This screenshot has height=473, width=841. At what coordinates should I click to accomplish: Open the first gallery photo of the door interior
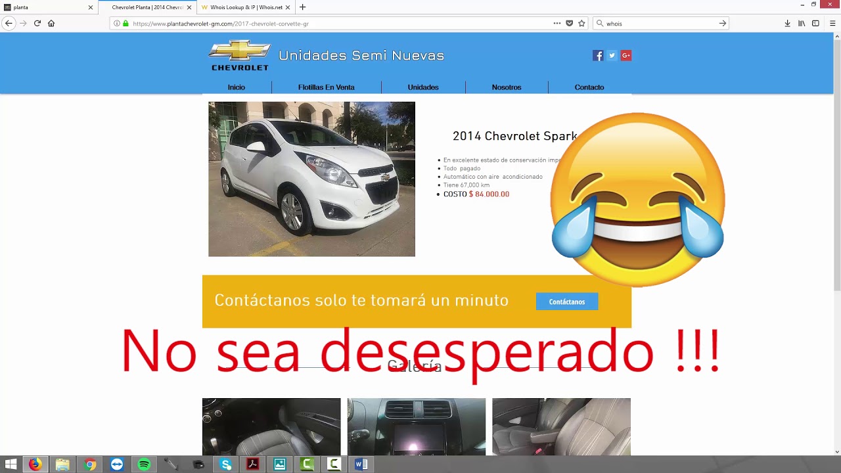(x=271, y=426)
